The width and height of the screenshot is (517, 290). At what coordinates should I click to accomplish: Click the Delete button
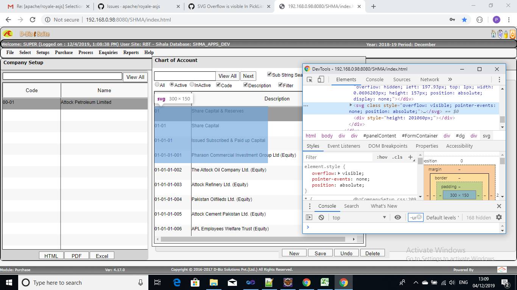pyautogui.click(x=372, y=253)
